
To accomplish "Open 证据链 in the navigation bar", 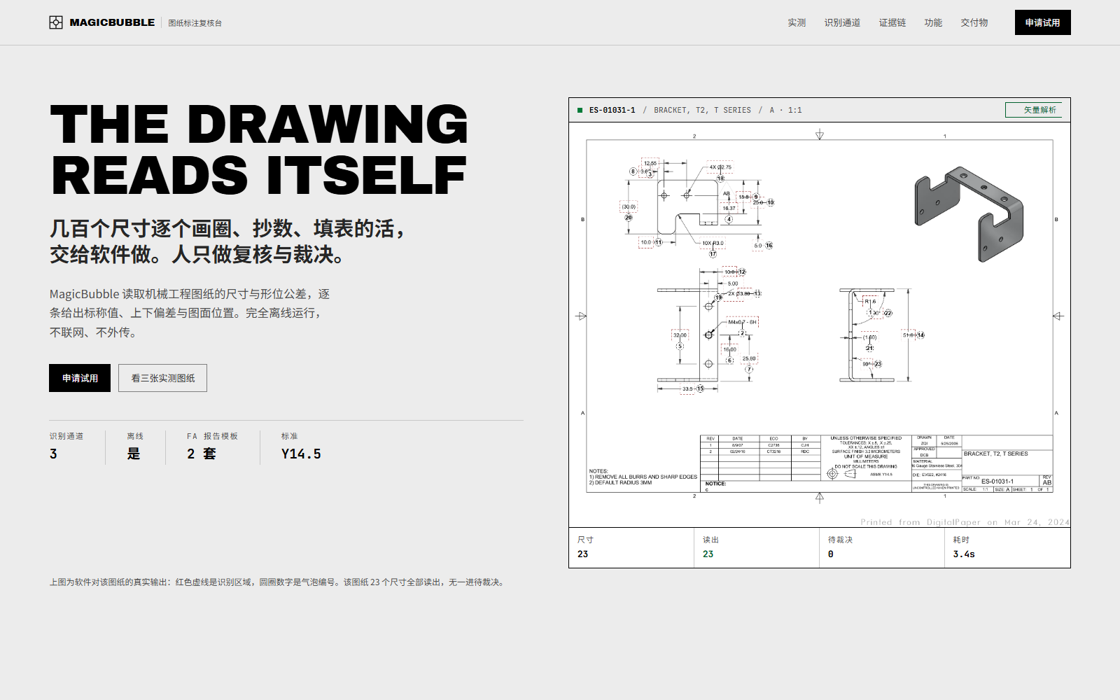I will point(892,22).
